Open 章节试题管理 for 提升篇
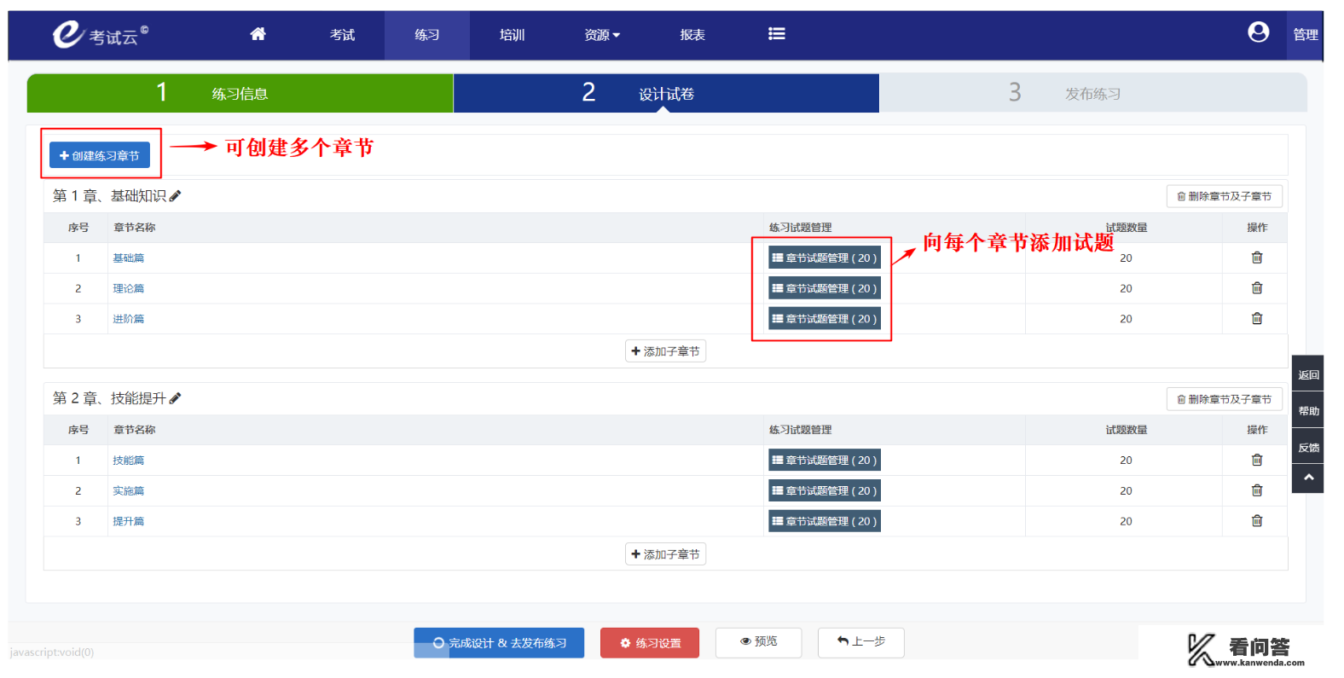This screenshot has height=678, width=1344. [824, 521]
